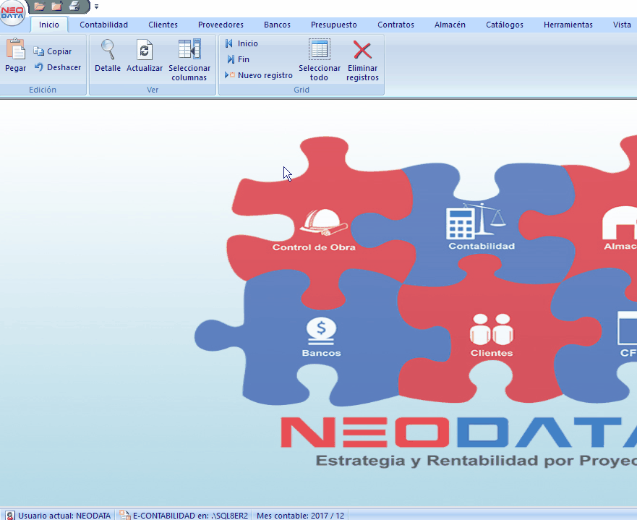Open the Clientes ribbon tab
This screenshot has width=637, height=520.
(163, 25)
